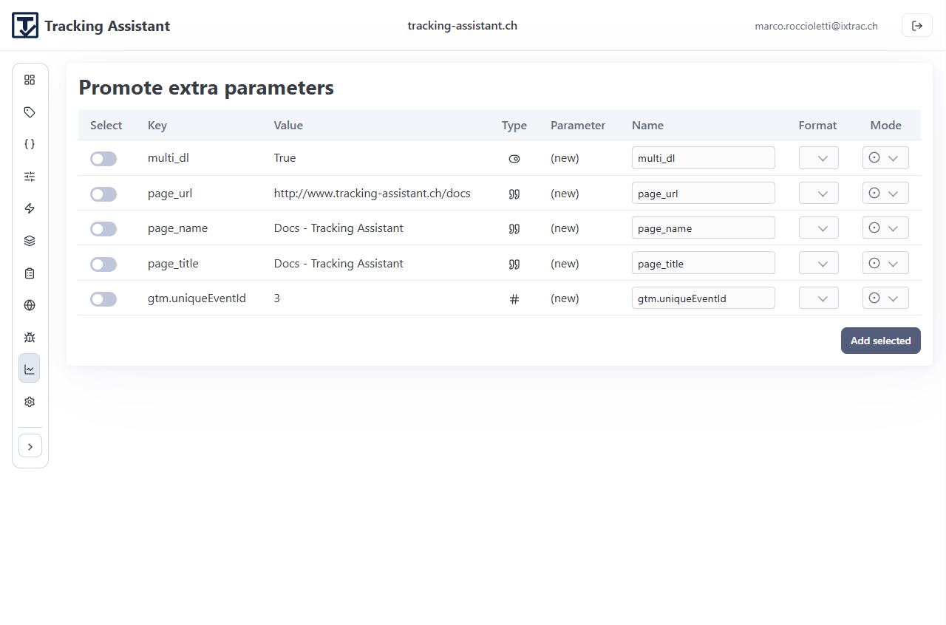Expand Mode dropdown for page_name row
This screenshot has width=946, height=625.
click(885, 228)
